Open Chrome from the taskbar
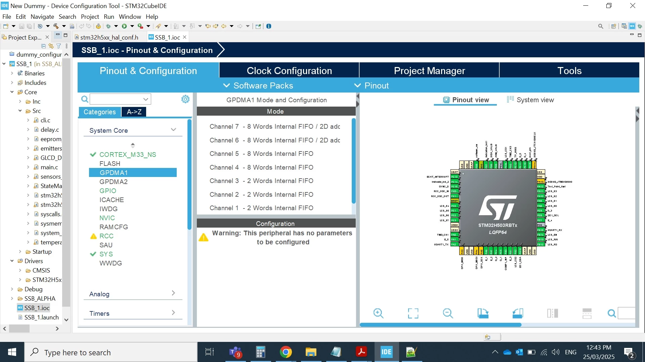This screenshot has height=362, width=645. 286,352
